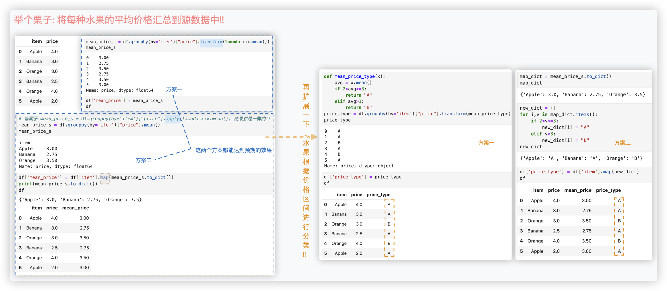Click the red title text about fruit average prices
The width and height of the screenshot is (667, 291).
click(x=119, y=20)
